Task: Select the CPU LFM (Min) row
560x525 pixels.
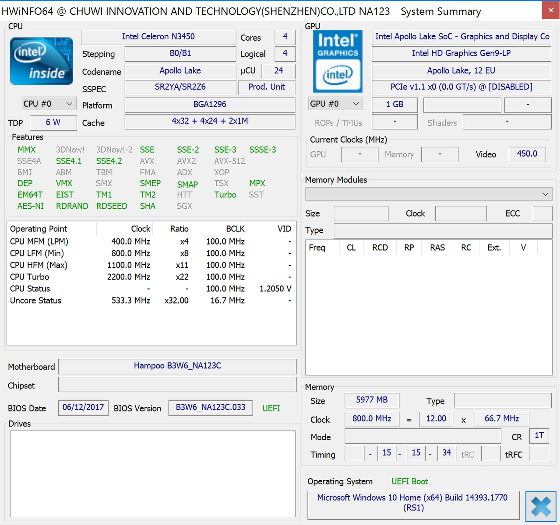Action: click(x=151, y=253)
